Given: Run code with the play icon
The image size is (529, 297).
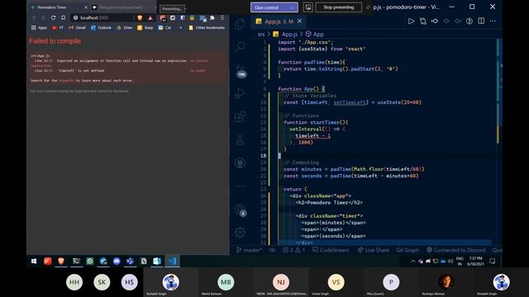Looking at the screenshot, I should [x=411, y=21].
